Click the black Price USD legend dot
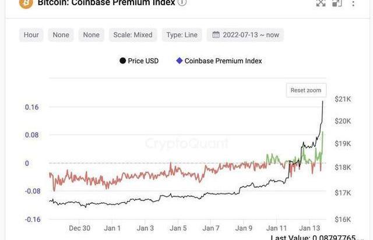The image size is (373, 240). click(x=122, y=61)
